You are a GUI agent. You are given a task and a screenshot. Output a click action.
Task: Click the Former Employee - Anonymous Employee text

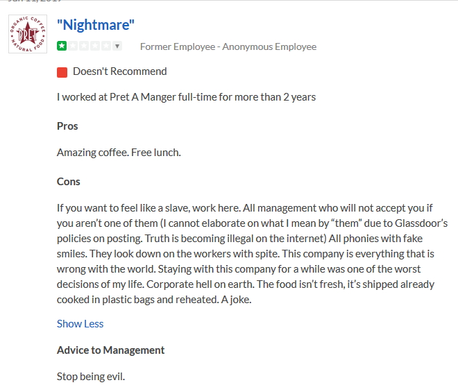[228, 46]
